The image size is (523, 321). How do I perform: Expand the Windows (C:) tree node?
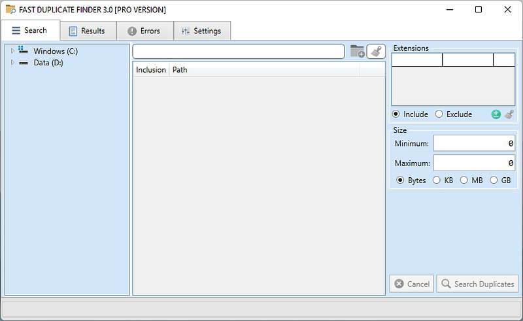[x=12, y=51]
